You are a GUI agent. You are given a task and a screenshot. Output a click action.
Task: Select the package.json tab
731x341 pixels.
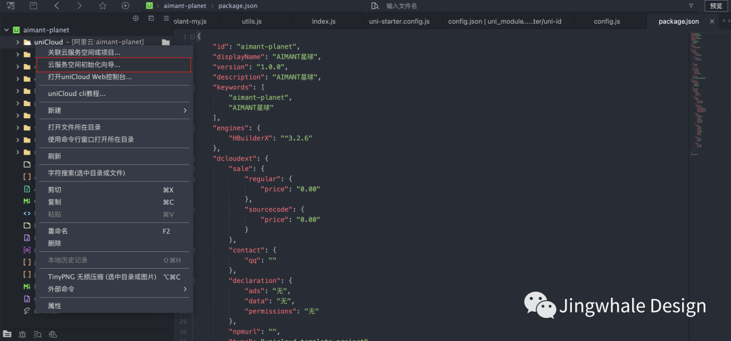tap(678, 22)
